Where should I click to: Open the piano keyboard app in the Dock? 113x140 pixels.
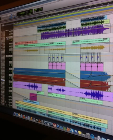(84, 134)
